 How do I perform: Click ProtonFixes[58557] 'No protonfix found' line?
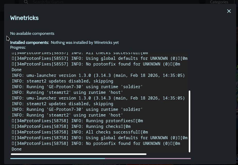(96, 64)
